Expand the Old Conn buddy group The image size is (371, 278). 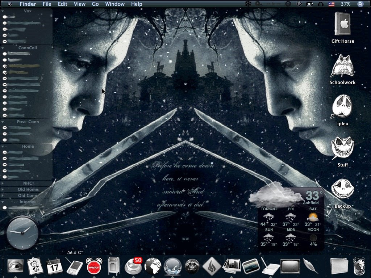point(3,195)
